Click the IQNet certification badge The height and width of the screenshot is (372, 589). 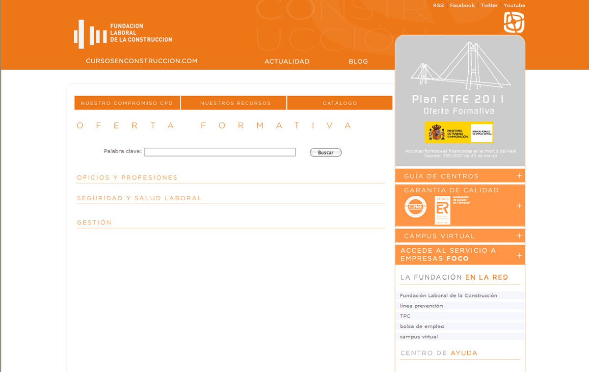[415, 207]
